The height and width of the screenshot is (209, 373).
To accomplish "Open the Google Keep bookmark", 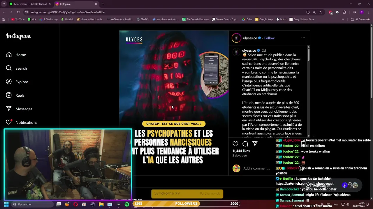I will coord(264,19).
